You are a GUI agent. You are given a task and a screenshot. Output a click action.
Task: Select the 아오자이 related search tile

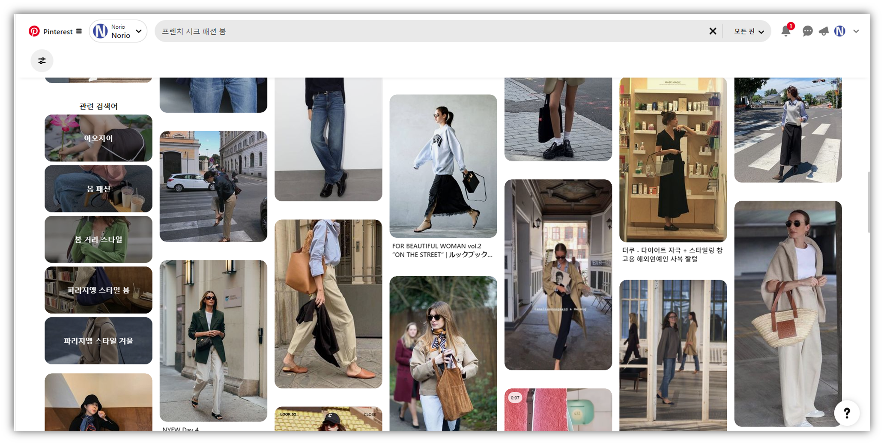pyautogui.click(x=99, y=138)
